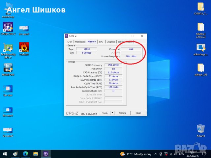Switch to the SPD tab

pyautogui.click(x=101, y=42)
